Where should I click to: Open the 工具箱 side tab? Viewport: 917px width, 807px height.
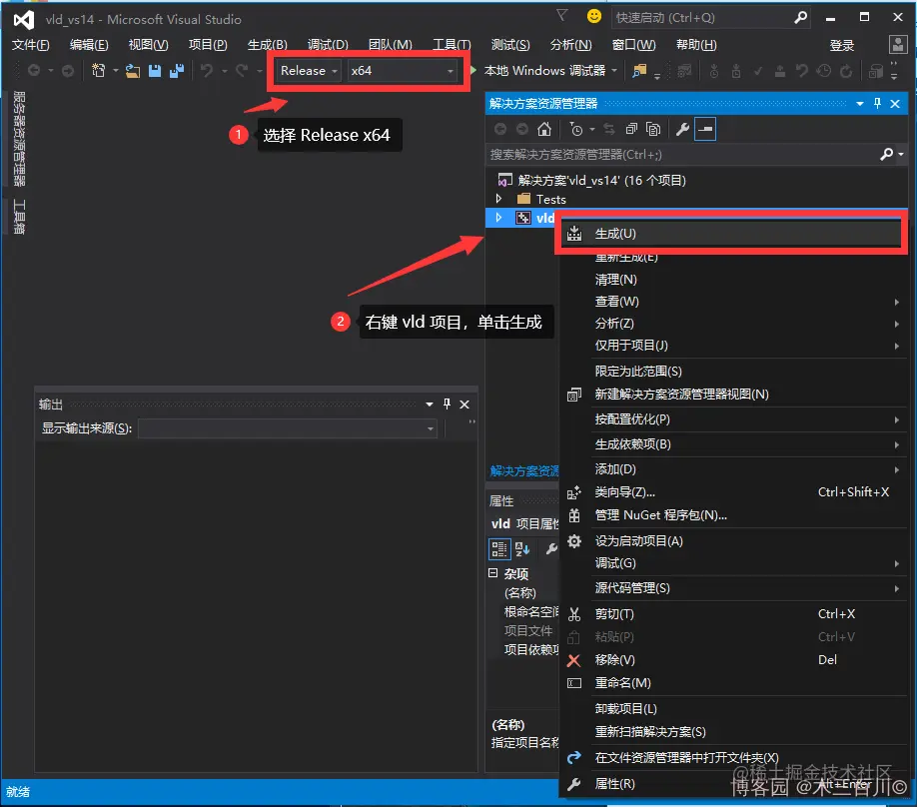coord(19,217)
